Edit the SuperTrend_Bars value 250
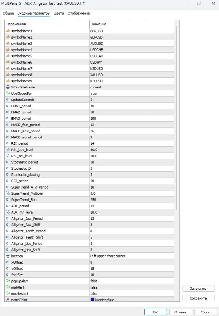219x316 pixels. click(x=132, y=199)
